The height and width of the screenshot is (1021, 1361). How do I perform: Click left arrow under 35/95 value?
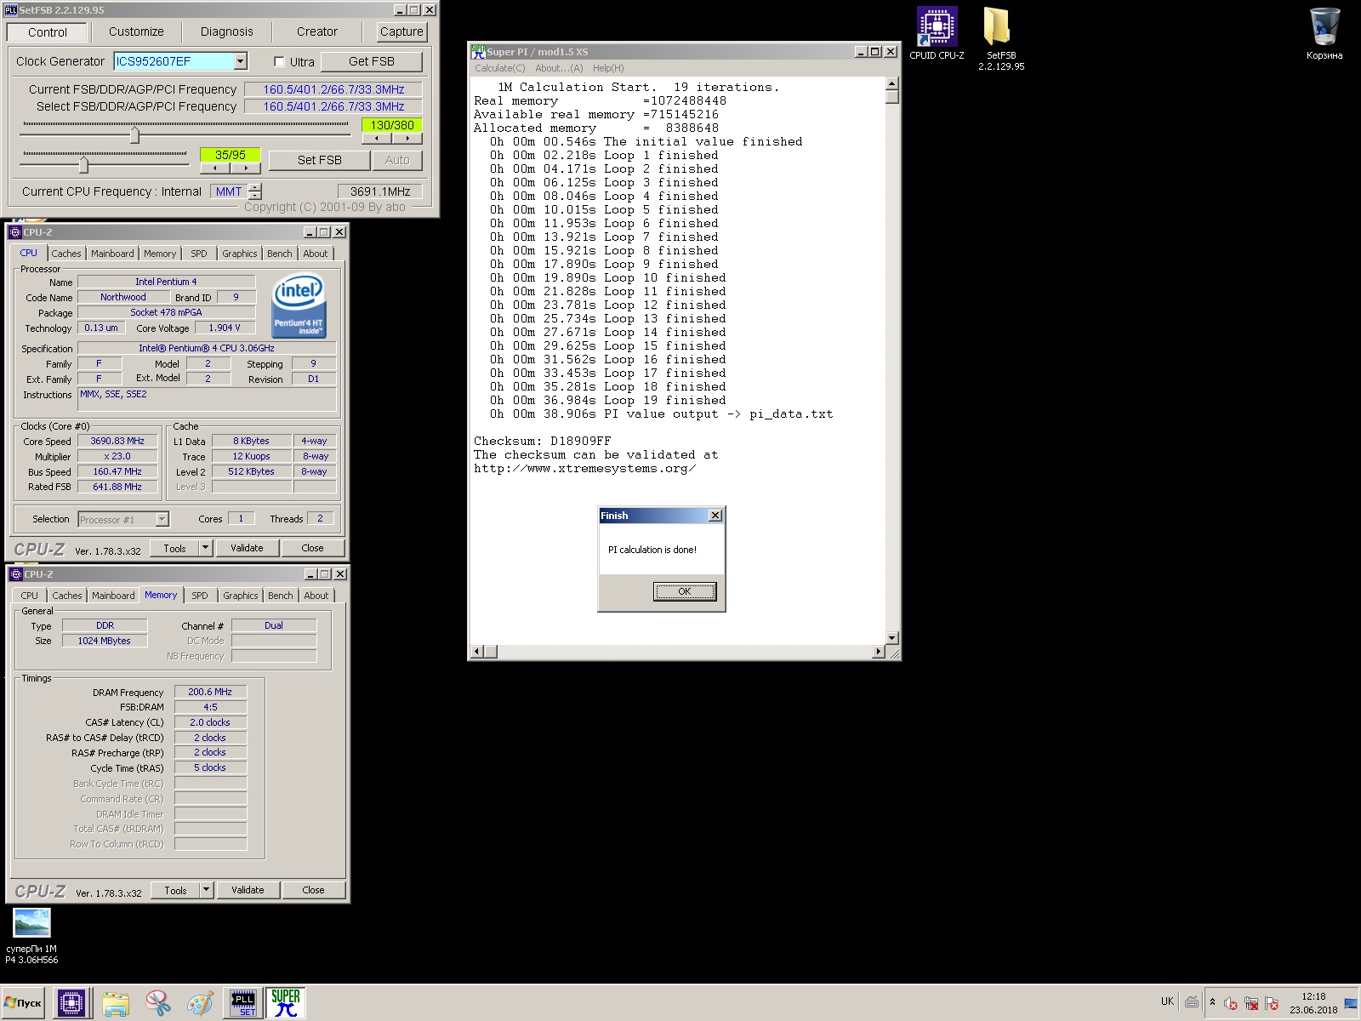(215, 168)
